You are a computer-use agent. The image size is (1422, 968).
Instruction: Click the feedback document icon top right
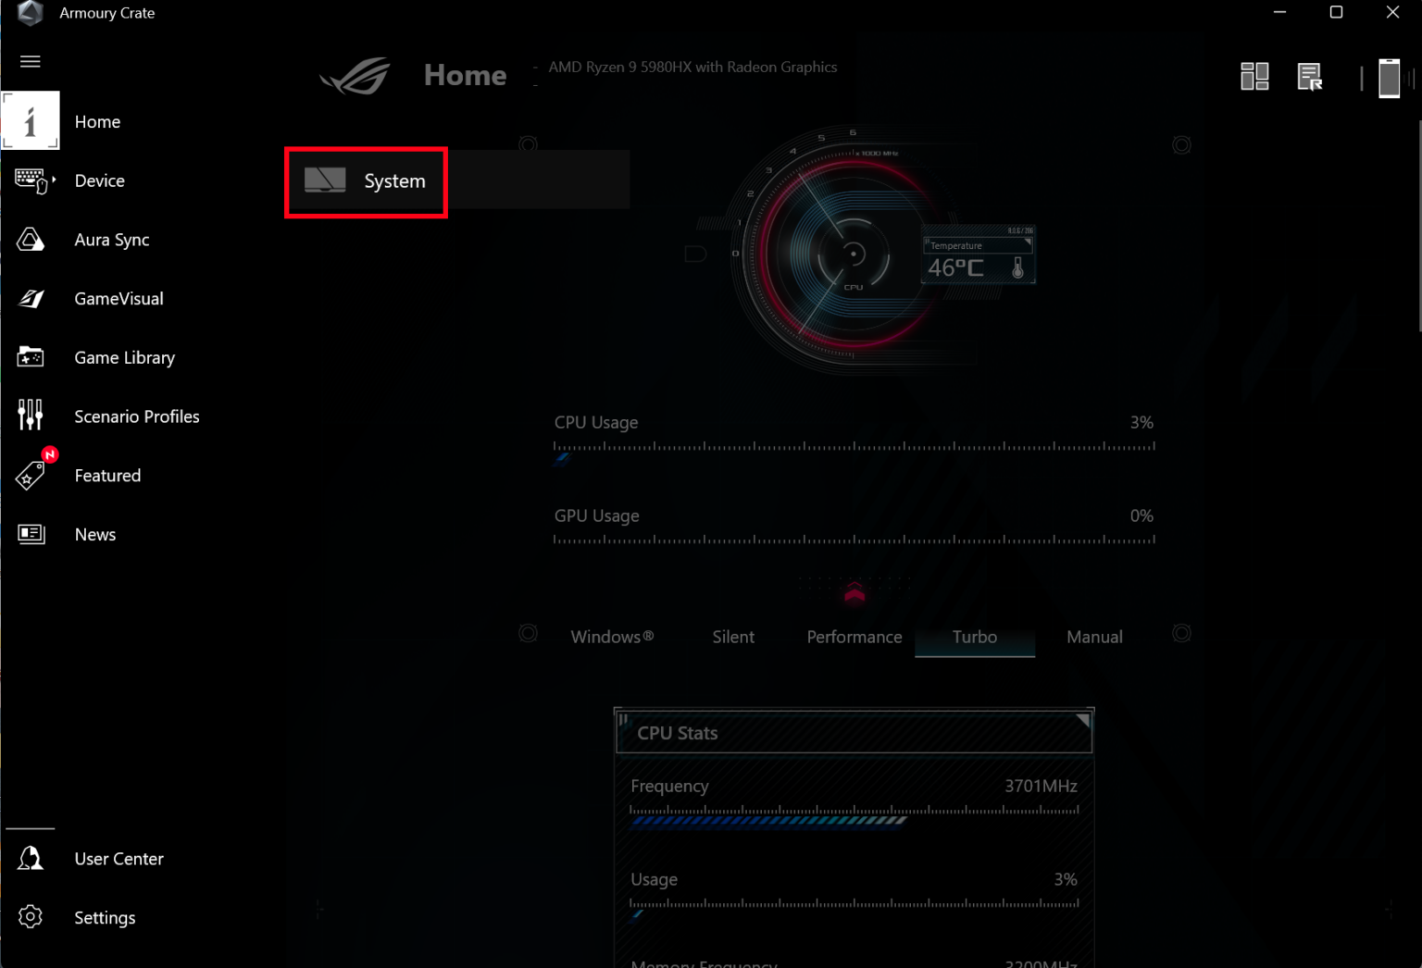tap(1310, 76)
